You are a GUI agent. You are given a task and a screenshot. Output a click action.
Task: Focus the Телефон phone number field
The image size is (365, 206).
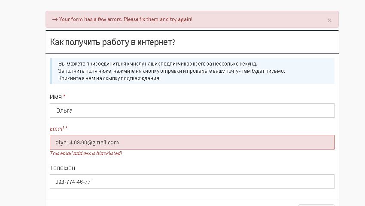click(x=192, y=182)
